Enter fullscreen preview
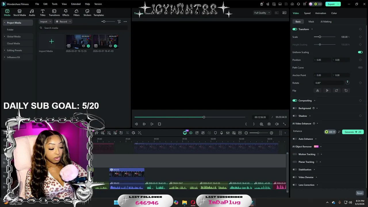This screenshot has height=207, width=368. click(x=284, y=124)
